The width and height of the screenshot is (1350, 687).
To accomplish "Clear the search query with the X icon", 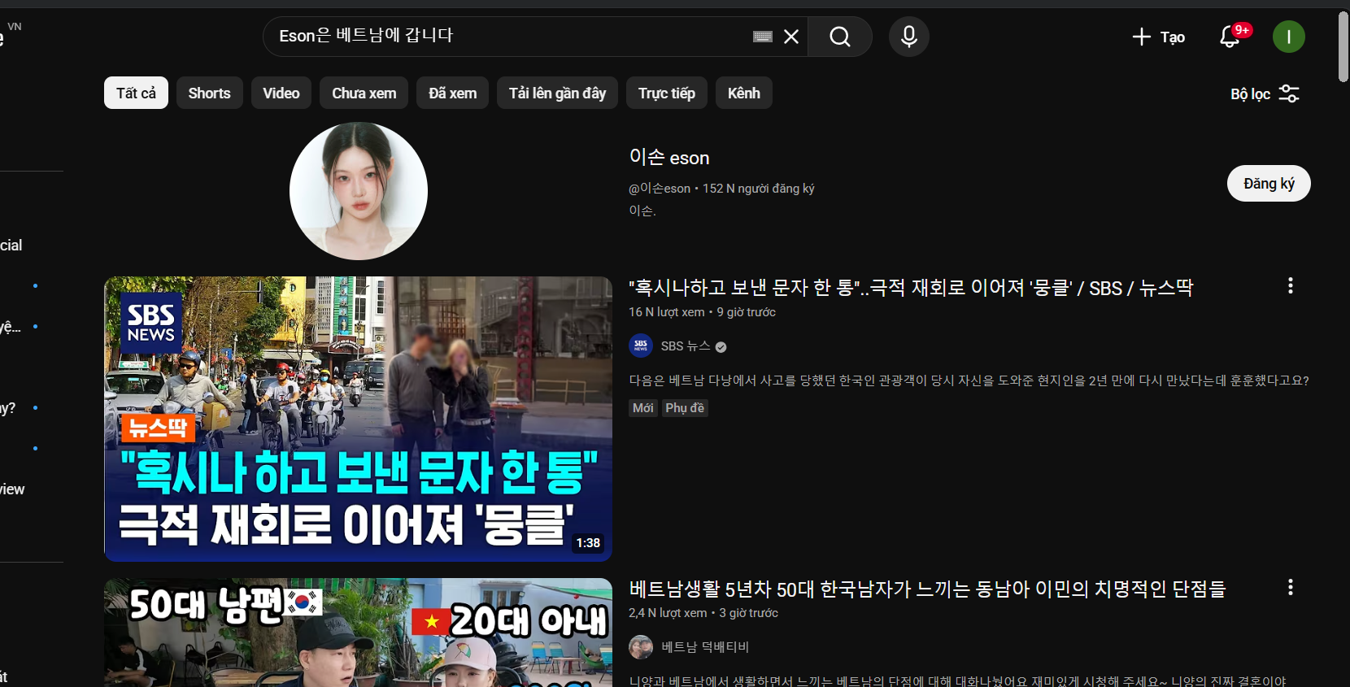I will click(x=791, y=37).
